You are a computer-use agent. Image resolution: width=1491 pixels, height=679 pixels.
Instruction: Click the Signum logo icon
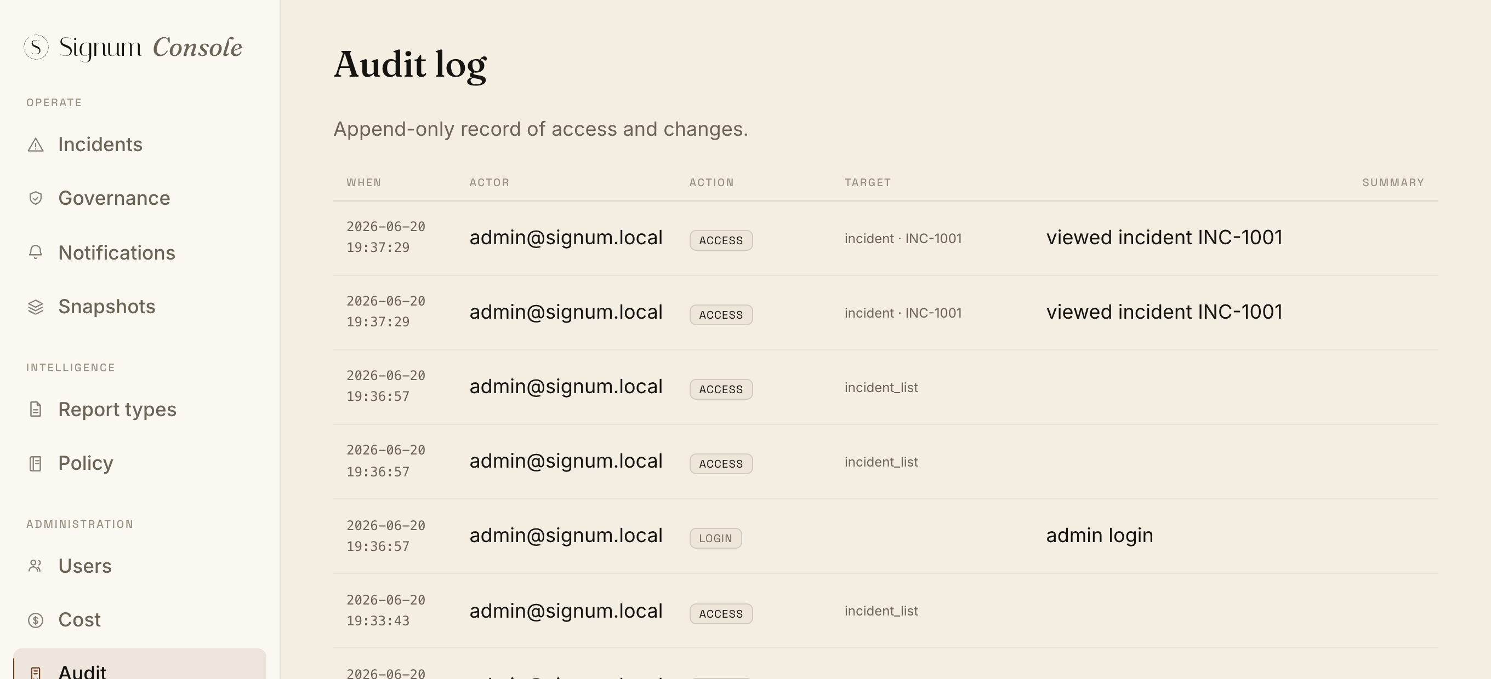(36, 47)
